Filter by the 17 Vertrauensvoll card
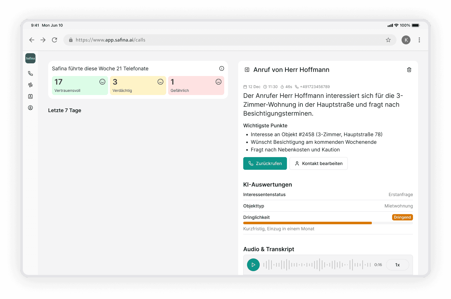451x299 pixels. 80,86
